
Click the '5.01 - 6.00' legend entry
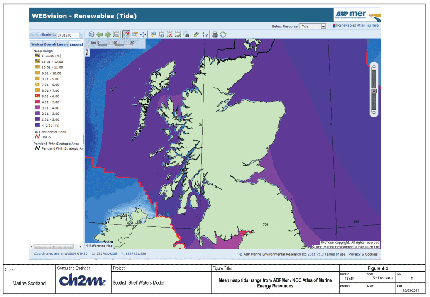click(x=47, y=96)
